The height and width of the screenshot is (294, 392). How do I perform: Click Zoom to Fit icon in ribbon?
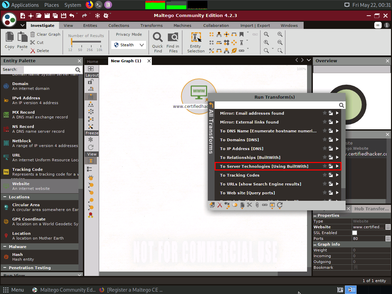click(266, 34)
